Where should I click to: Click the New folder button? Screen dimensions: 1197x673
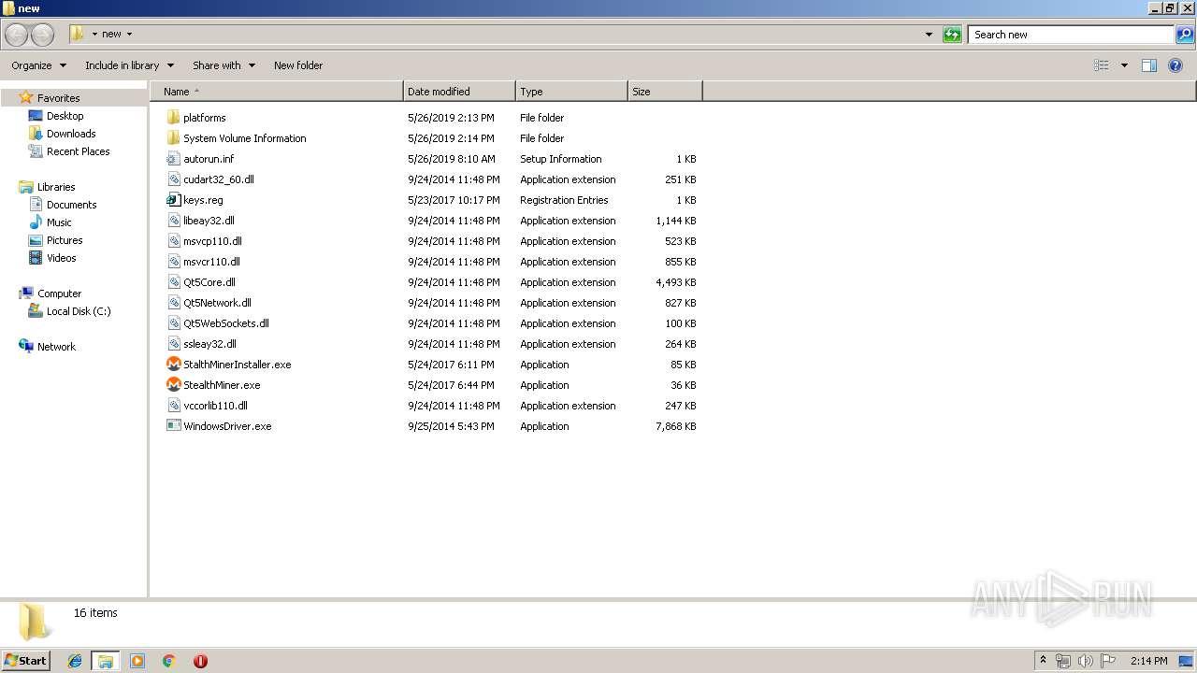tap(298, 65)
